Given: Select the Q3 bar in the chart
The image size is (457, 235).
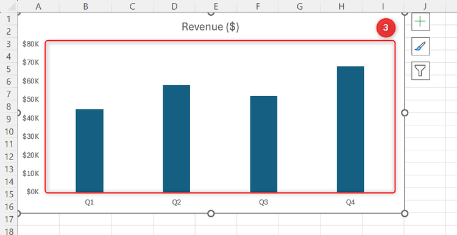Looking at the screenshot, I should click(263, 144).
